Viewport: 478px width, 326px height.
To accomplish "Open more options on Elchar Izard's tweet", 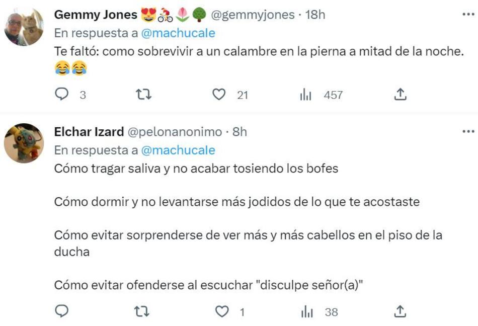I will pyautogui.click(x=468, y=132).
